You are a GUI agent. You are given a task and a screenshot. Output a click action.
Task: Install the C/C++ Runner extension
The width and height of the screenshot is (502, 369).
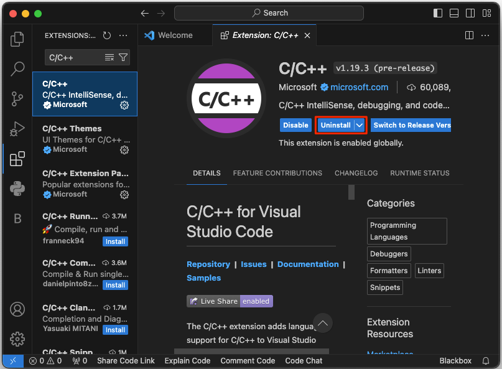point(115,241)
